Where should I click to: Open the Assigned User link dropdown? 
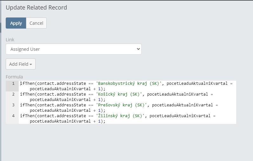73,49
